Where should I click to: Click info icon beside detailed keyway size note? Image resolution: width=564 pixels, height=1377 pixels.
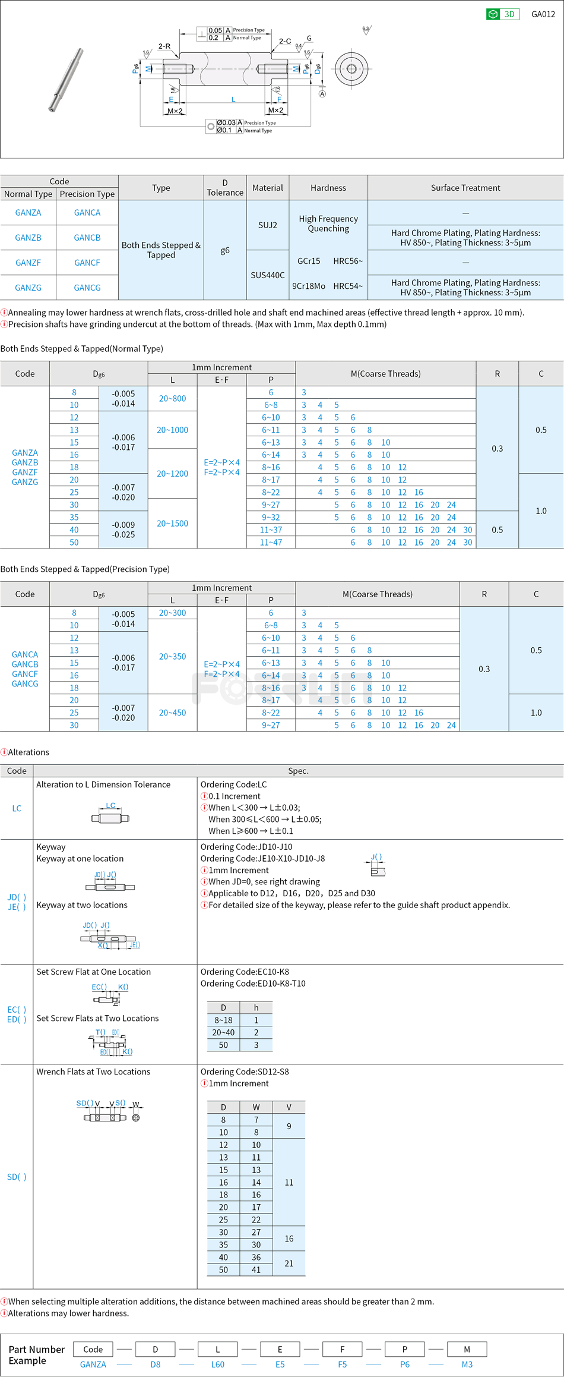point(204,905)
